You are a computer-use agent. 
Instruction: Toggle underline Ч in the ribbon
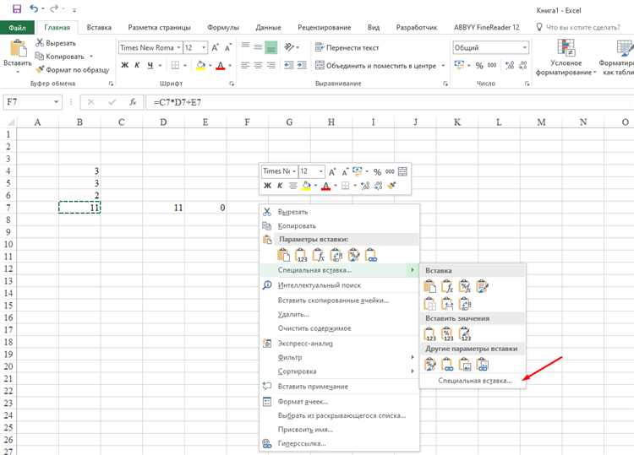[150, 65]
